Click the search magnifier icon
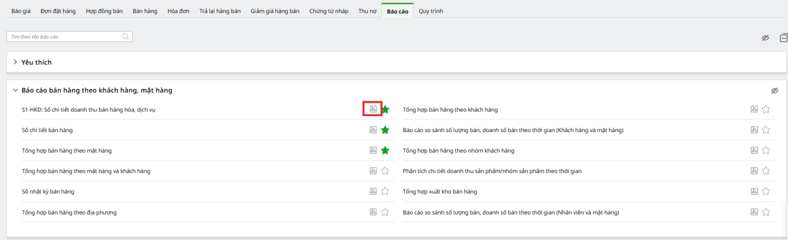The width and height of the screenshot is (788, 240). coord(126,37)
